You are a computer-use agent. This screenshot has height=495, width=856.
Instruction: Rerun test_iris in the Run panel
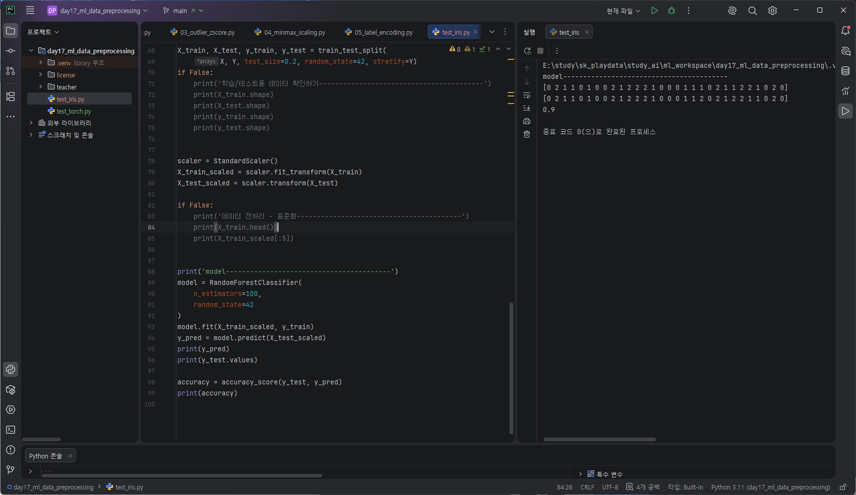527,51
